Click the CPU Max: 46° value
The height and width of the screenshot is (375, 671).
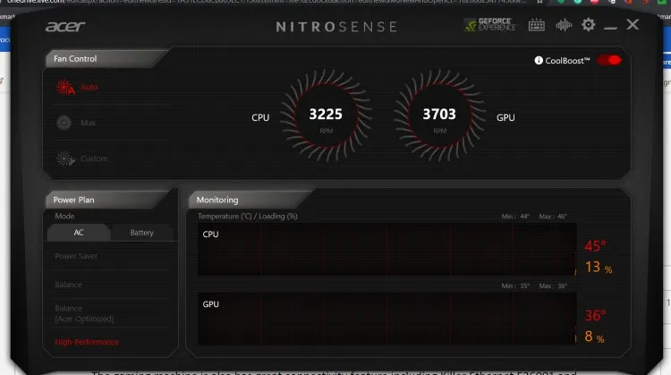click(553, 217)
